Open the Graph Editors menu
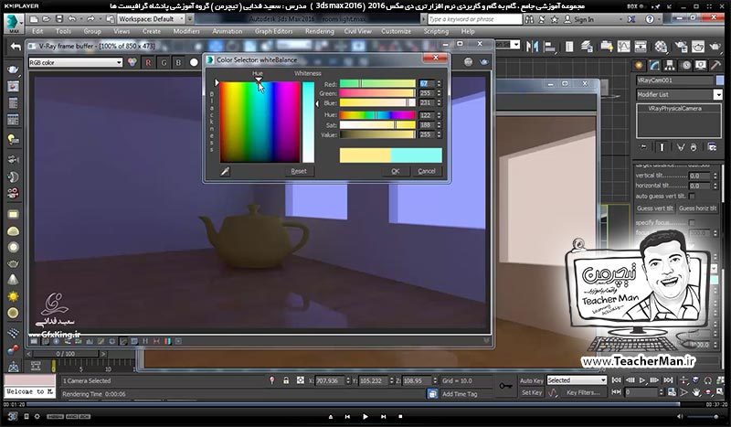Image resolution: width=731 pixels, height=427 pixels. coord(273,31)
